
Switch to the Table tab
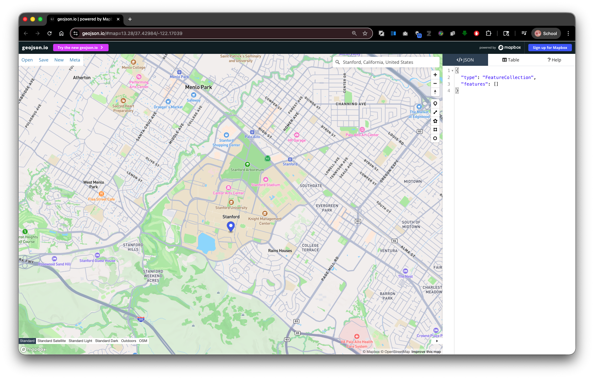click(511, 60)
